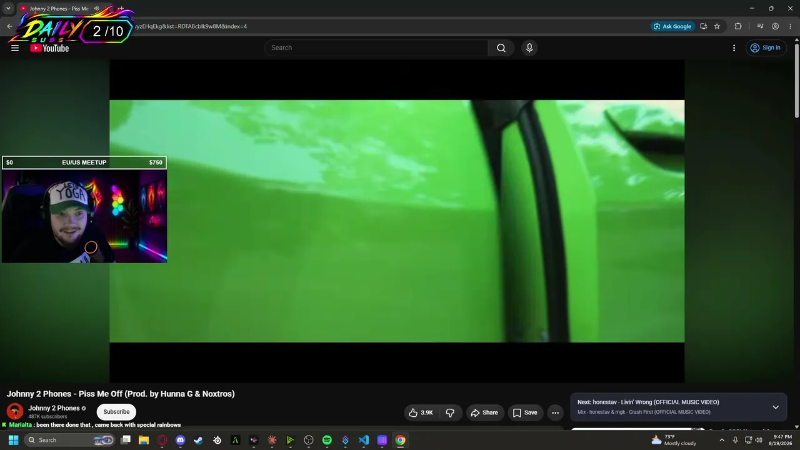Go back with the browser arrow
The image size is (800, 450).
(9, 26)
